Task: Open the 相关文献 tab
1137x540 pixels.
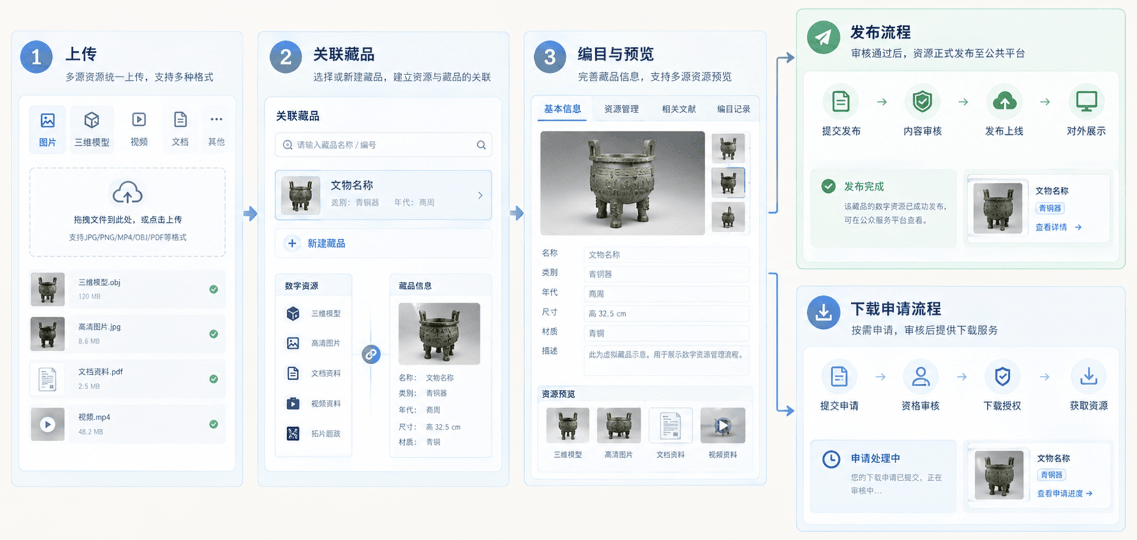Action: 679,109
